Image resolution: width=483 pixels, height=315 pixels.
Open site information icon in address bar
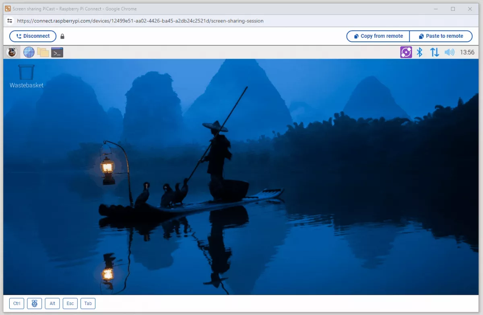[10, 21]
